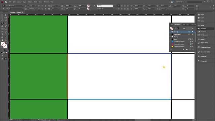Screen dimensions: 215x121
Task: Select the Type tool in the toolbox
Action: click(2, 23)
